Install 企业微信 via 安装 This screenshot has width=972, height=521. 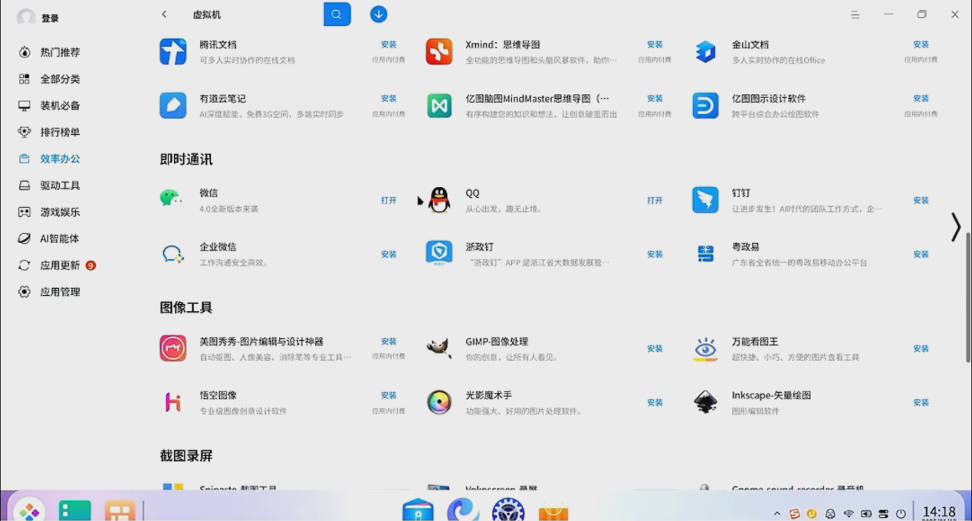(x=389, y=254)
